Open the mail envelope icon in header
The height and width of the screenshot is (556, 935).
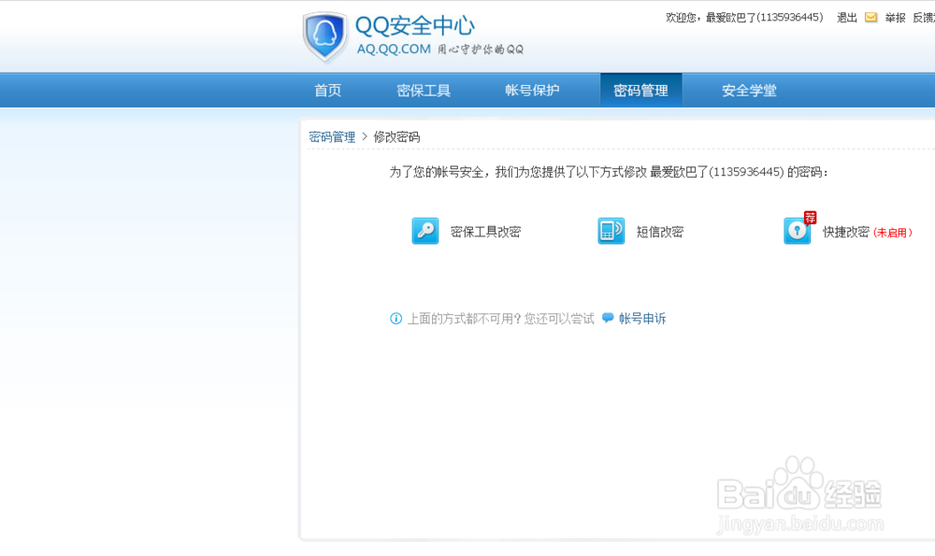click(x=870, y=17)
